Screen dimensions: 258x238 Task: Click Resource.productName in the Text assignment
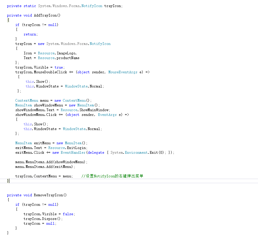click(59, 58)
